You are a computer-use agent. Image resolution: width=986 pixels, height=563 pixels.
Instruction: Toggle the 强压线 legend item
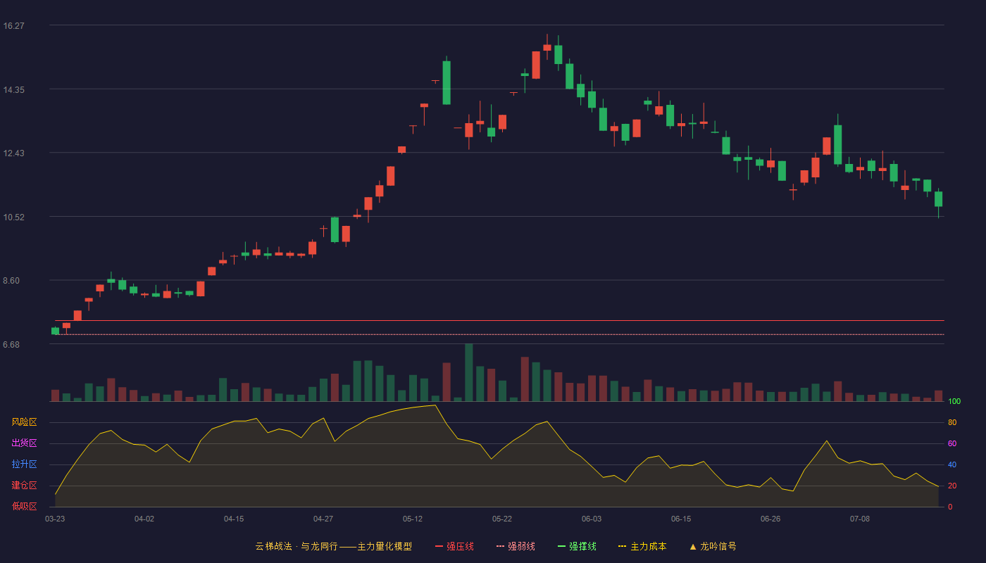pos(454,546)
